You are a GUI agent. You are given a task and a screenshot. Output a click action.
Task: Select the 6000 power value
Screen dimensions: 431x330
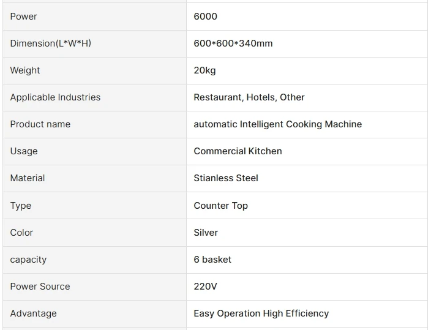click(205, 17)
